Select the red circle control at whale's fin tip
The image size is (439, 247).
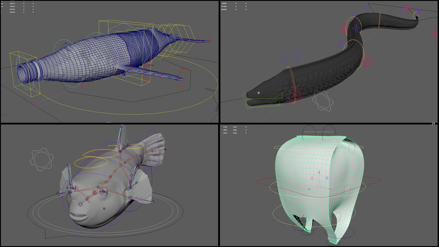pyautogui.click(x=182, y=78)
